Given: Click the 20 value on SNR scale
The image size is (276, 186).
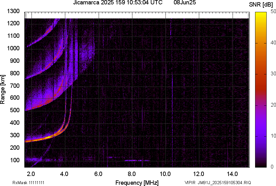Looking at the screenshot, I should (x=274, y=105).
